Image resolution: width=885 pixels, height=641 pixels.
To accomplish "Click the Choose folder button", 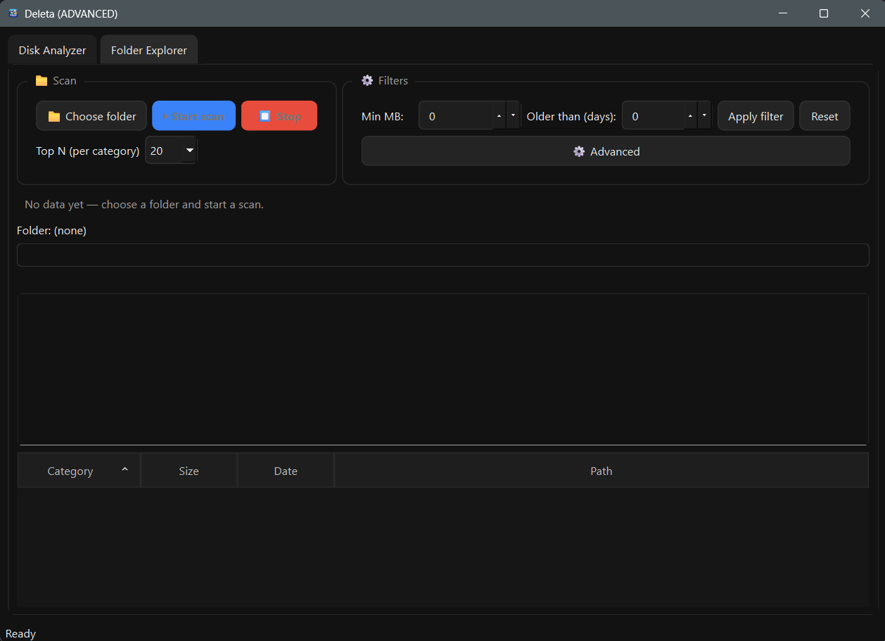I will click(91, 116).
